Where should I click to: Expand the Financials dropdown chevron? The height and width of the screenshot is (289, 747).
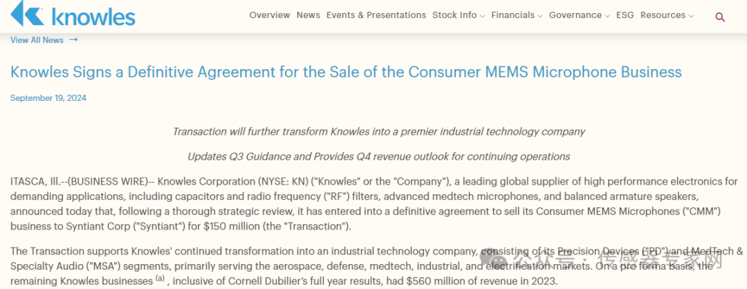coord(540,16)
